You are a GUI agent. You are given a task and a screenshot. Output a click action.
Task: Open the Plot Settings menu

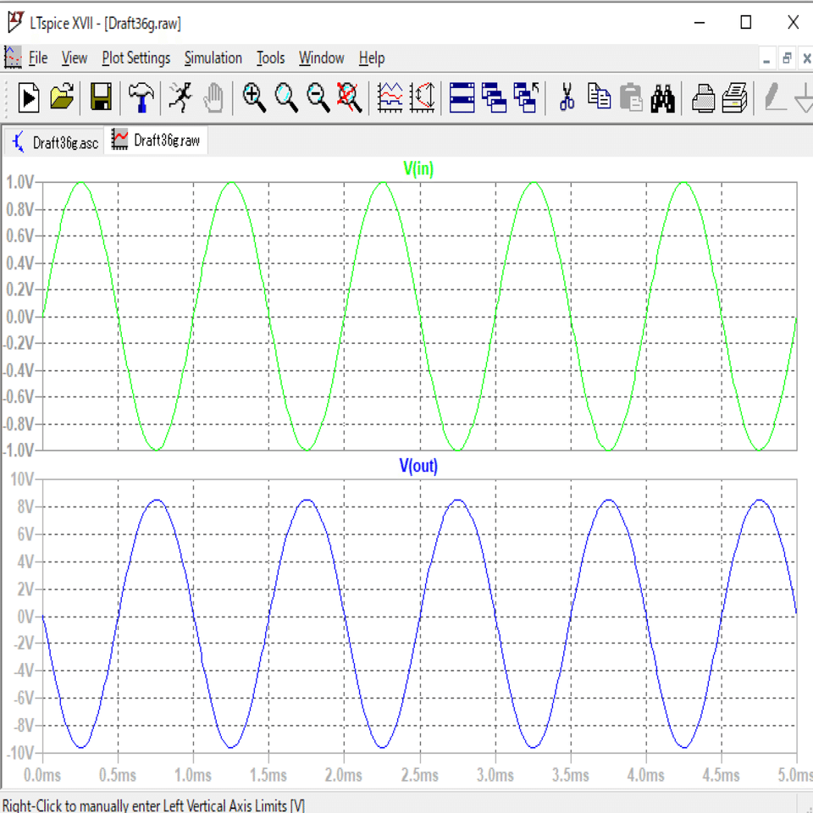pos(135,58)
